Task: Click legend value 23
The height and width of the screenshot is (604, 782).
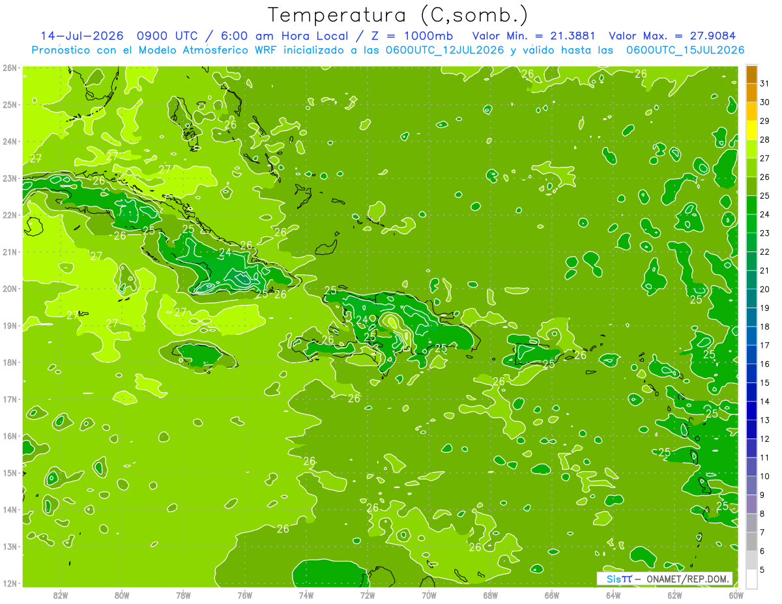Action: pos(764,233)
